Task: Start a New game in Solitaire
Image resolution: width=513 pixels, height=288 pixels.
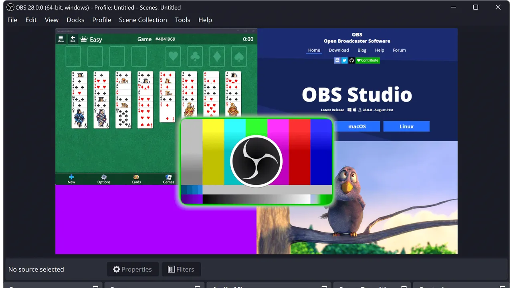Action: coord(71,179)
